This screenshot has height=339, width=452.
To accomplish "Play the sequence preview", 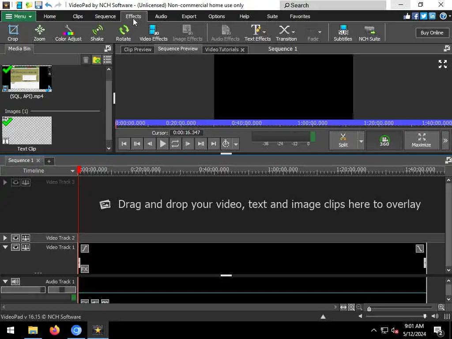I will [x=162, y=143].
